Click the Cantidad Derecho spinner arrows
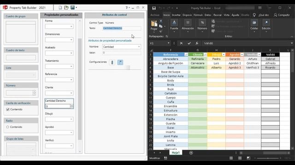295x165 pixels. (x=72, y=106)
